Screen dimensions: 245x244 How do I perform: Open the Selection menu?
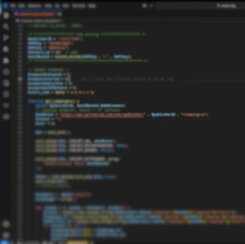tap(34, 6)
